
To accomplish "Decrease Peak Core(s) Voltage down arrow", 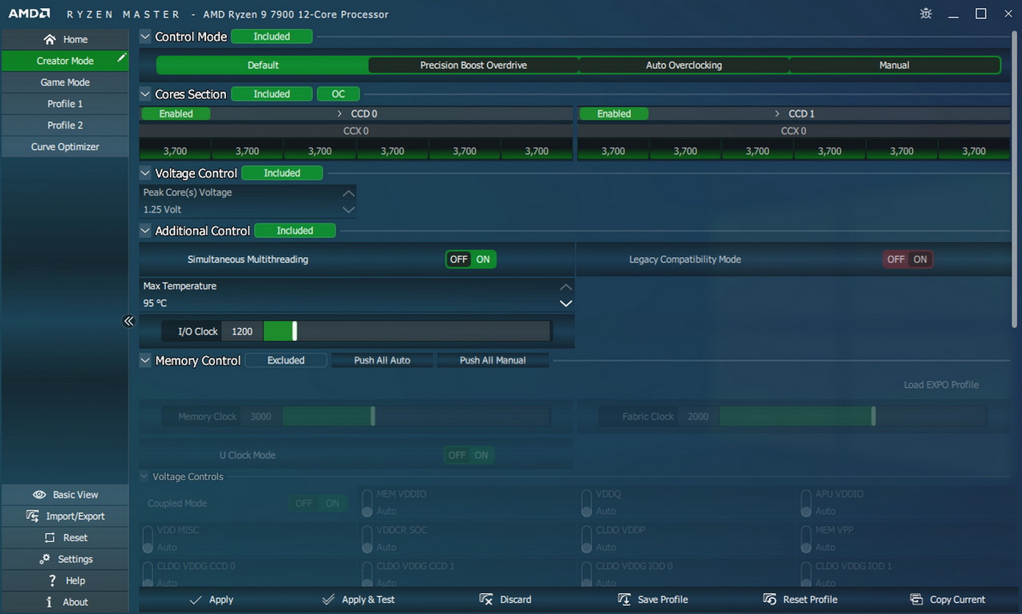I will 348,209.
